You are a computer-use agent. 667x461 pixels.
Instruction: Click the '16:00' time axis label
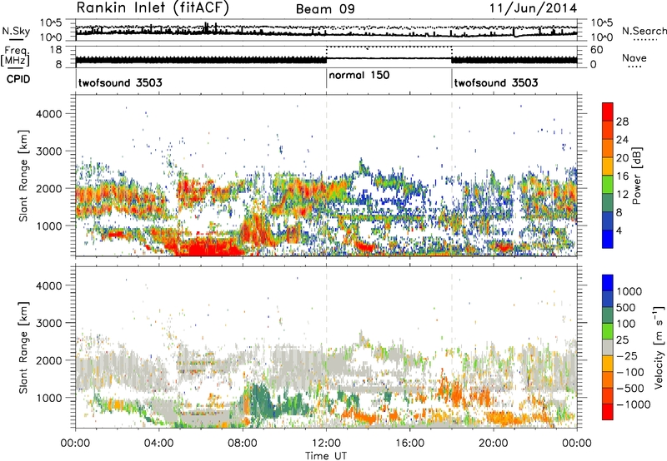pos(409,444)
